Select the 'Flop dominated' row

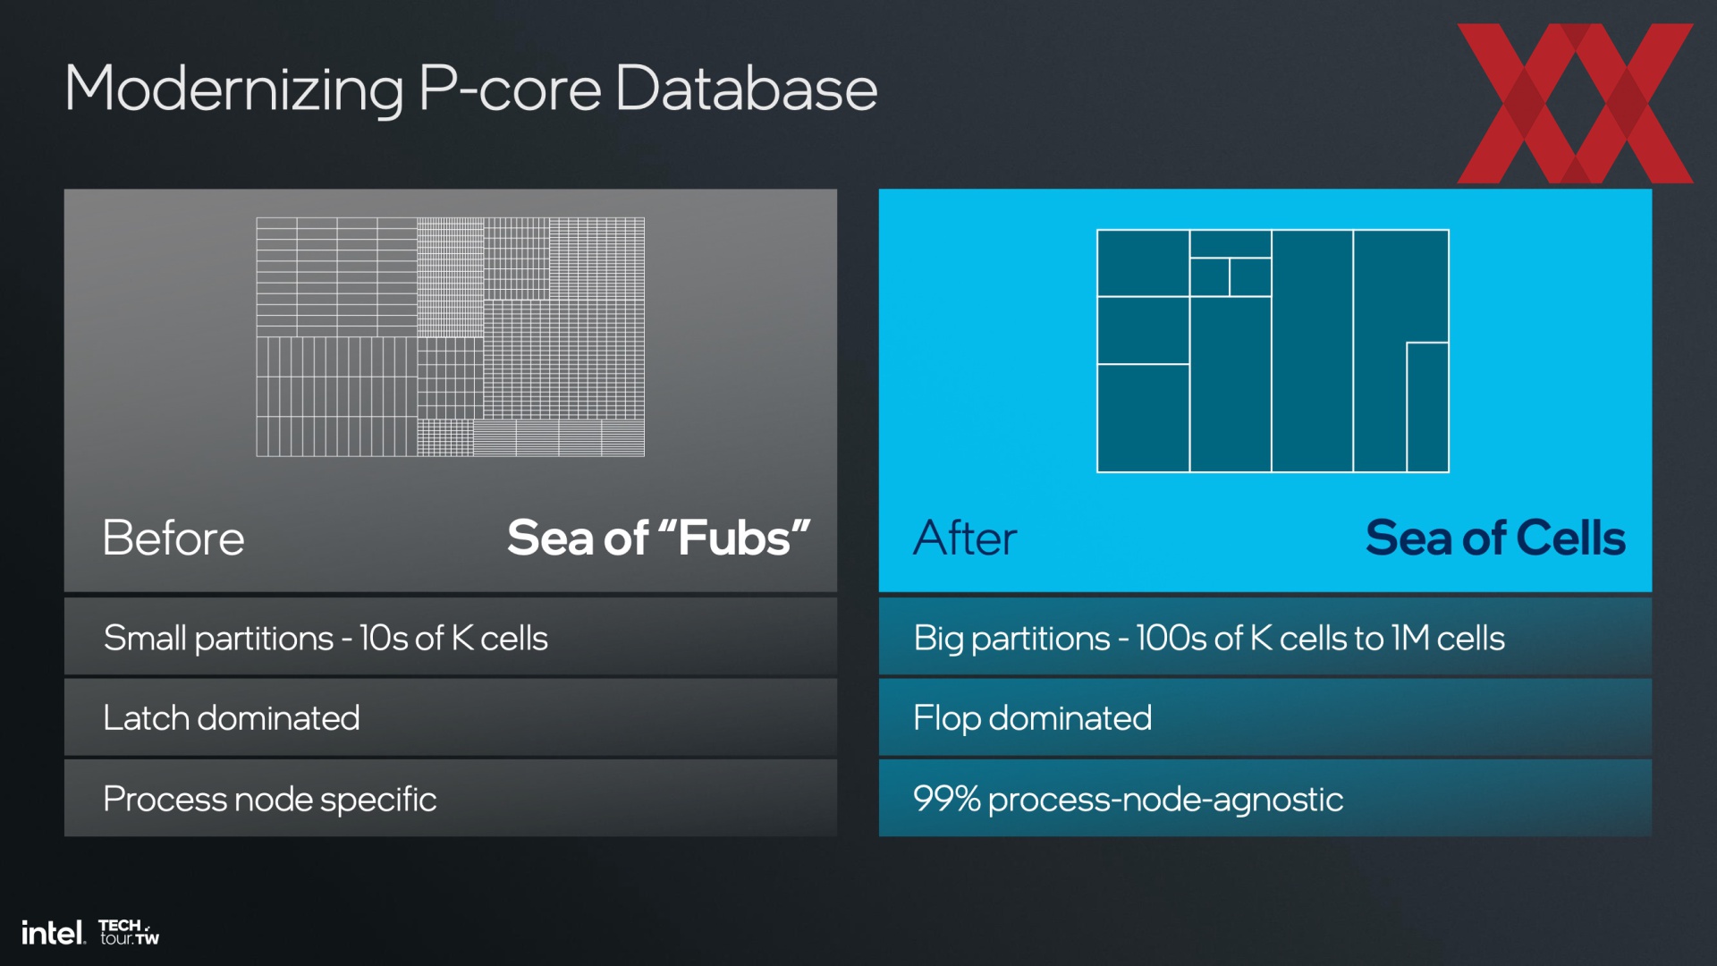click(1265, 717)
